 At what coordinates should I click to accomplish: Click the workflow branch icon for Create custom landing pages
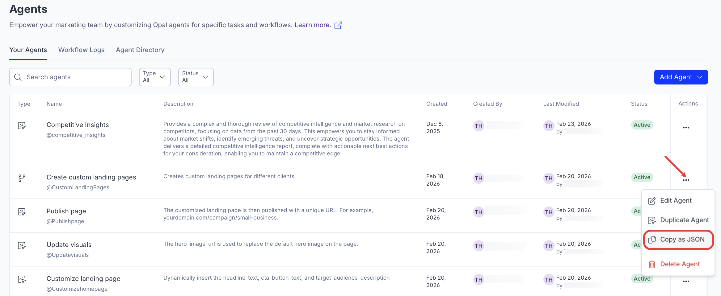22,178
